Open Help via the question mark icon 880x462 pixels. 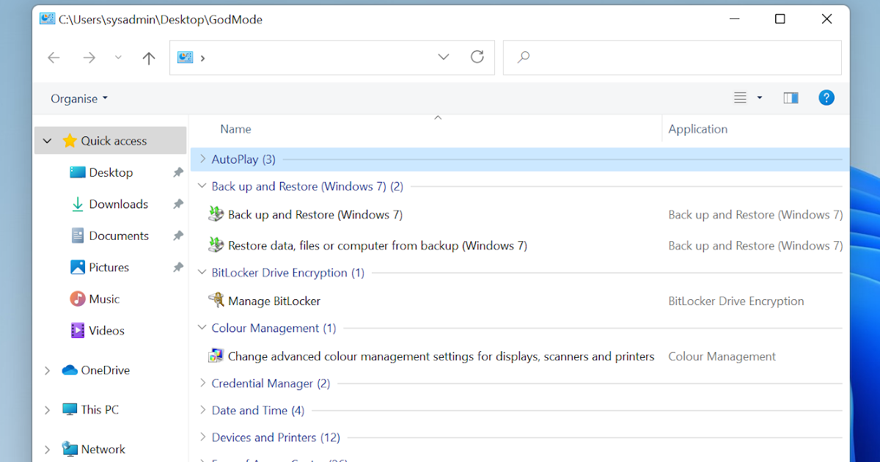826,97
